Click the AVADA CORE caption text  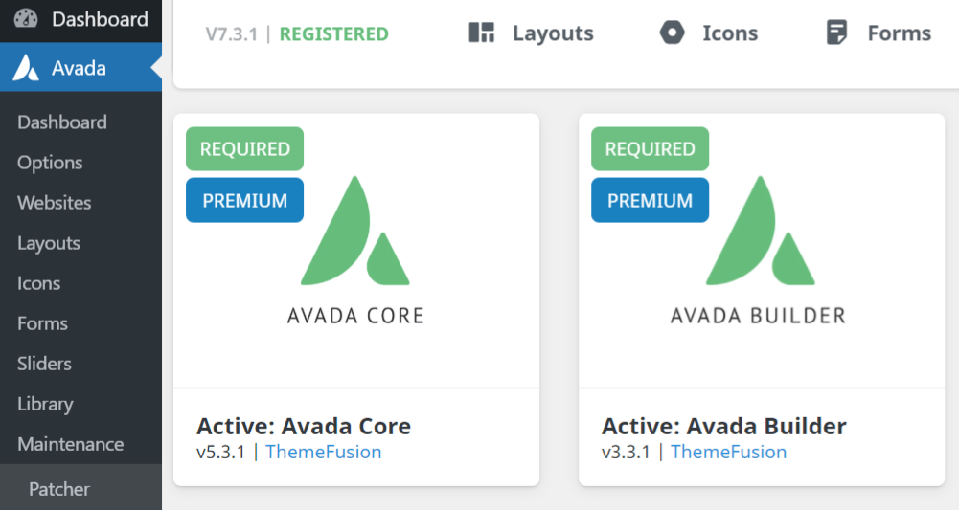point(355,316)
